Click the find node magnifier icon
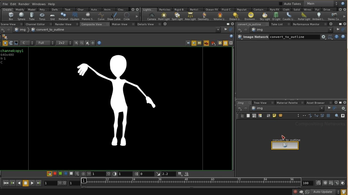Screen dimensions: 348x195 [x=337, y=116]
